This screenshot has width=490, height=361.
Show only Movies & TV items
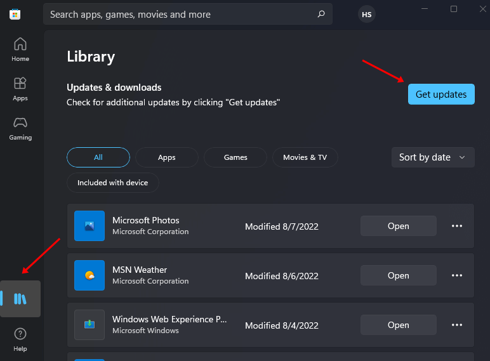pyautogui.click(x=305, y=157)
